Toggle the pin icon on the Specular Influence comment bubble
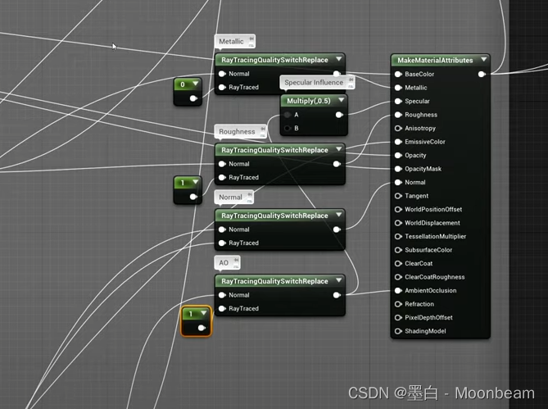Screen dimensions: 548x409 [351, 80]
